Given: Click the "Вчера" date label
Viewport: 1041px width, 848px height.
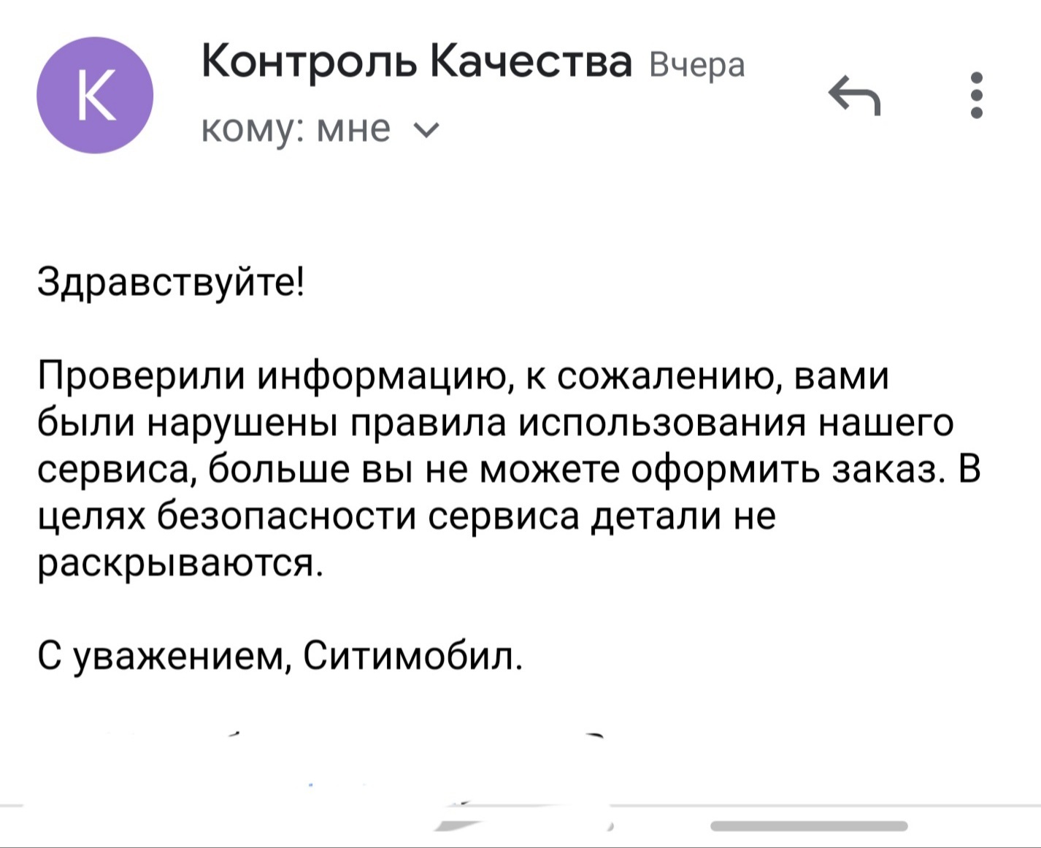Looking at the screenshot, I should coord(697,65).
